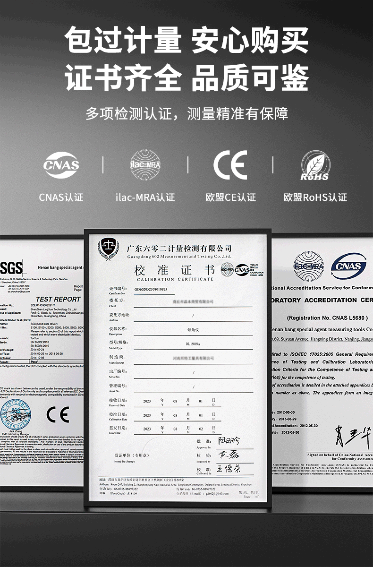Click the SGS logo on the test report

click(11, 268)
